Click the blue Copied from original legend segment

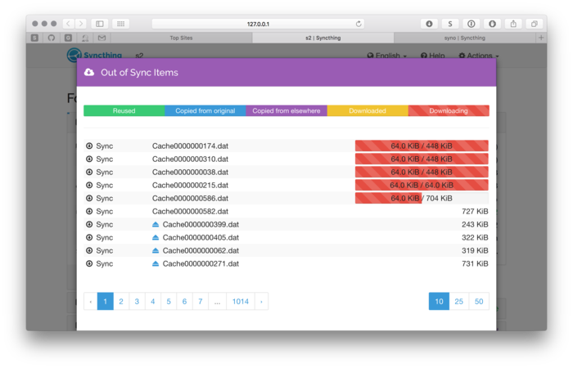[205, 110]
